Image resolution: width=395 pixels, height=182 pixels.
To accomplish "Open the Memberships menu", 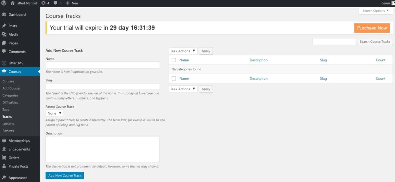I will point(19,141).
